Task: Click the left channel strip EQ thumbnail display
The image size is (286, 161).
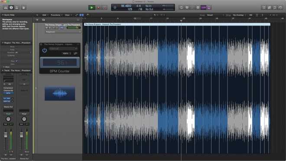Action: [x=8, y=79]
